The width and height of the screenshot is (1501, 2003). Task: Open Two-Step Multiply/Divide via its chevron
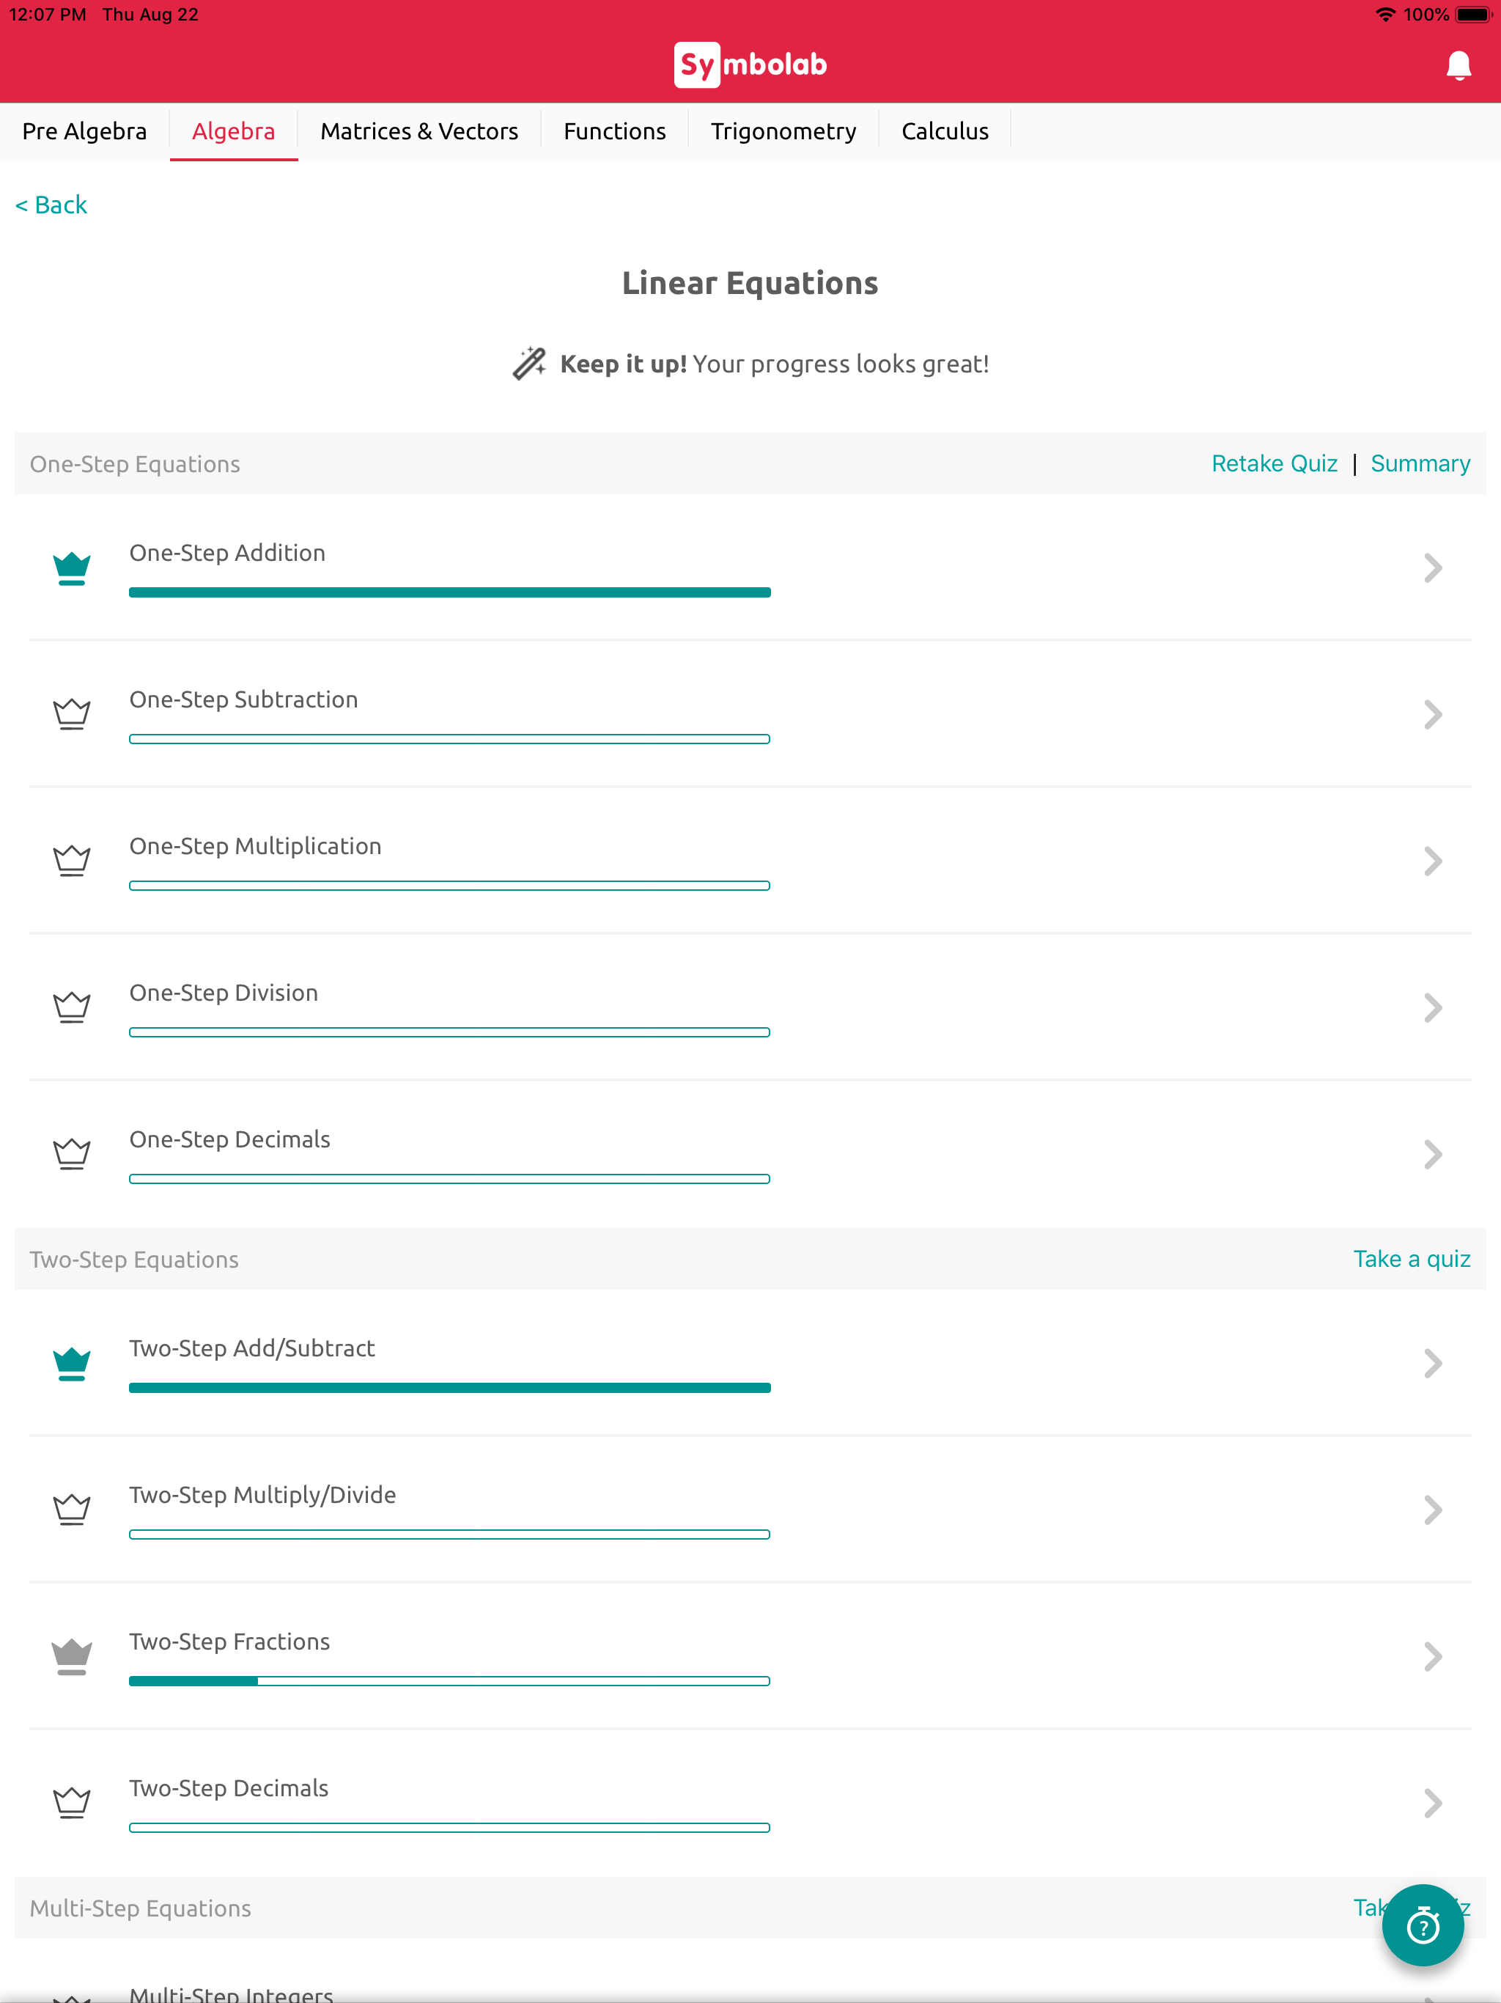(x=1431, y=1510)
